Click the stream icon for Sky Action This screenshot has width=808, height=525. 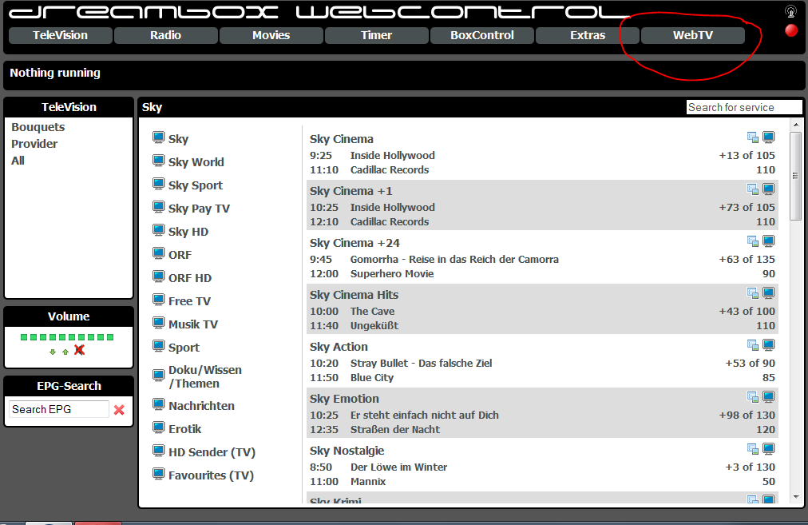pos(768,345)
